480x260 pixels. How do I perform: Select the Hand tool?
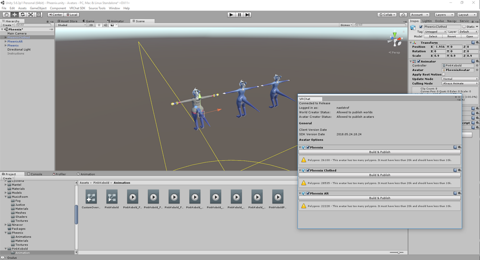click(6, 15)
